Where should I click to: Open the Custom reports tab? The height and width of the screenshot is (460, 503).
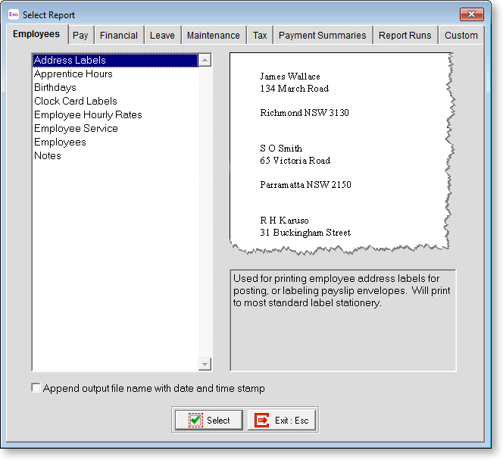pyautogui.click(x=461, y=35)
